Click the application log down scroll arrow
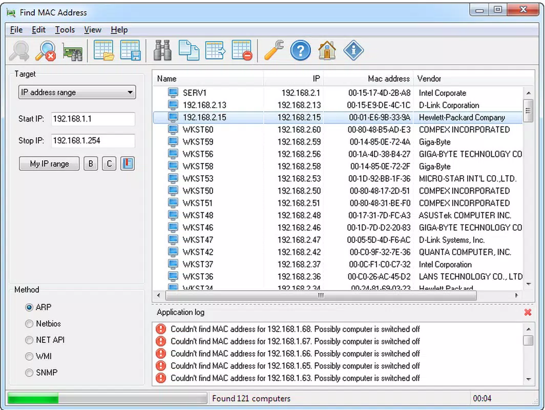 528,379
